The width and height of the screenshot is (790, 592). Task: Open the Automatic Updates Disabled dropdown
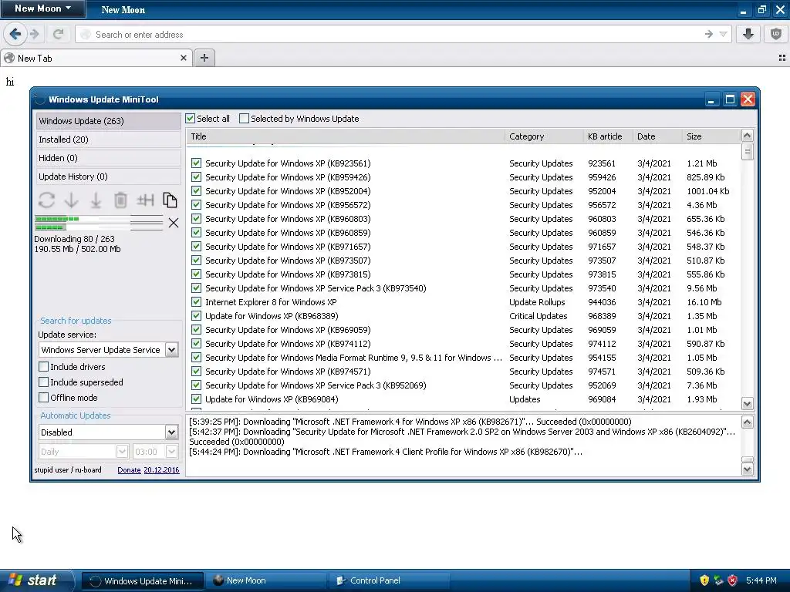coord(171,432)
